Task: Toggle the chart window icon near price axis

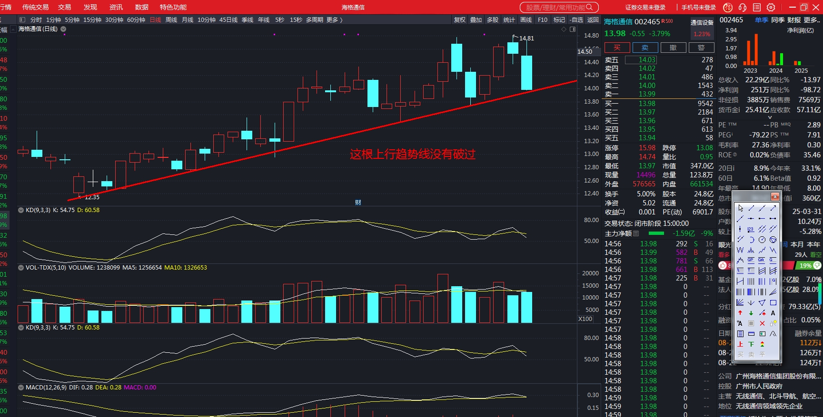Action: (573, 29)
